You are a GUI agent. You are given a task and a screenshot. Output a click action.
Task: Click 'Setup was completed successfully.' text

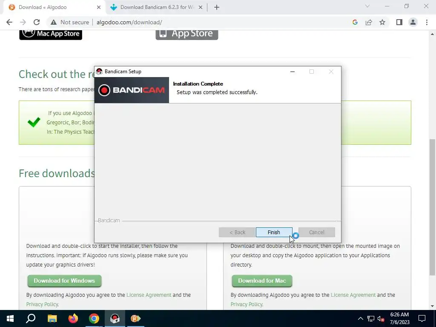217,92
